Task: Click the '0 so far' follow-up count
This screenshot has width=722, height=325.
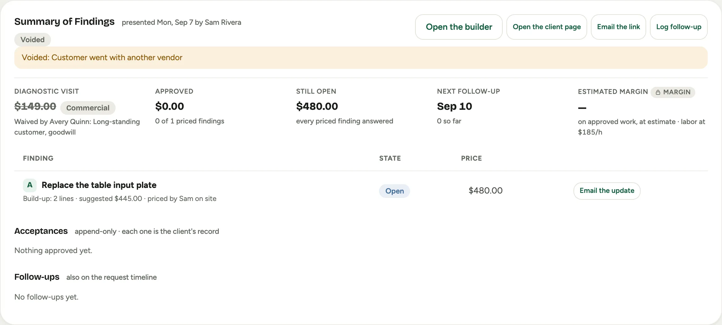Action: click(x=449, y=121)
